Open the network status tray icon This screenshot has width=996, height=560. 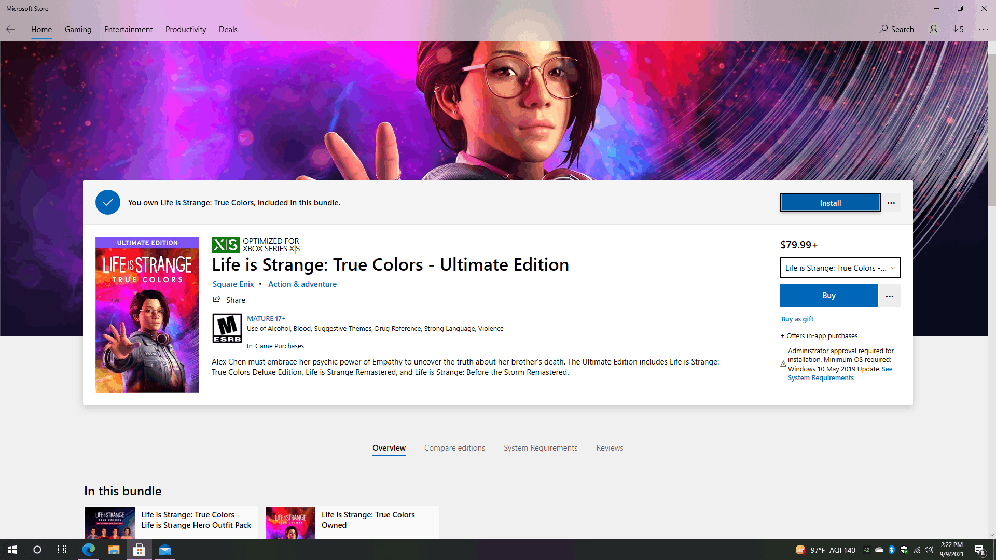pos(917,550)
